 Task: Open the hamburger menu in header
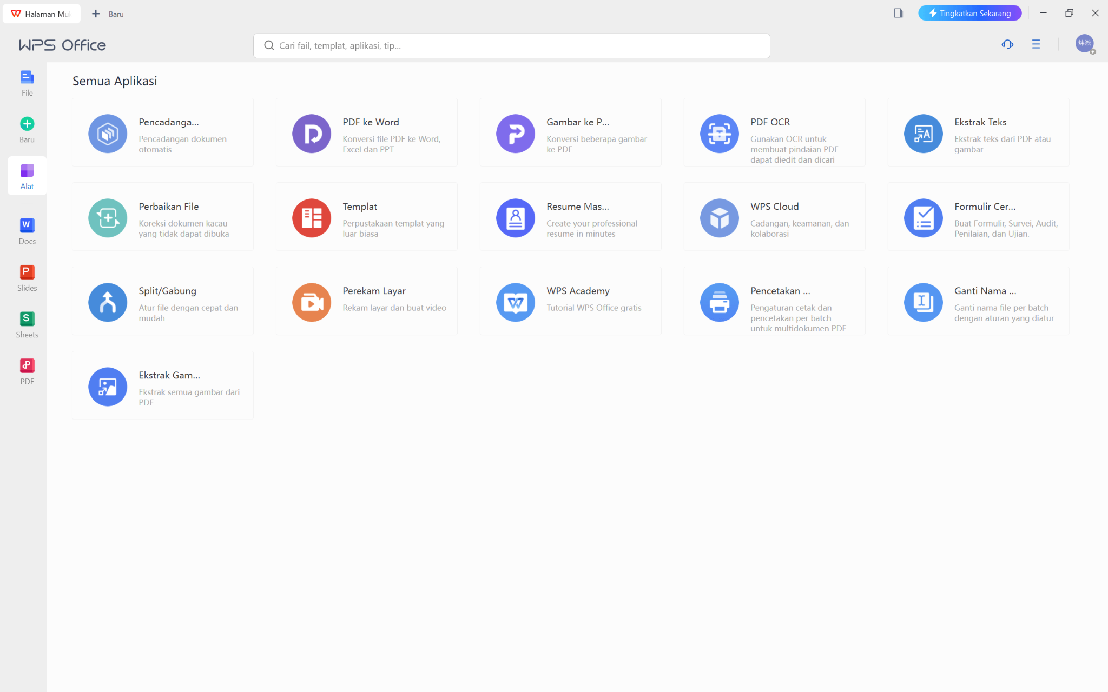1036,44
